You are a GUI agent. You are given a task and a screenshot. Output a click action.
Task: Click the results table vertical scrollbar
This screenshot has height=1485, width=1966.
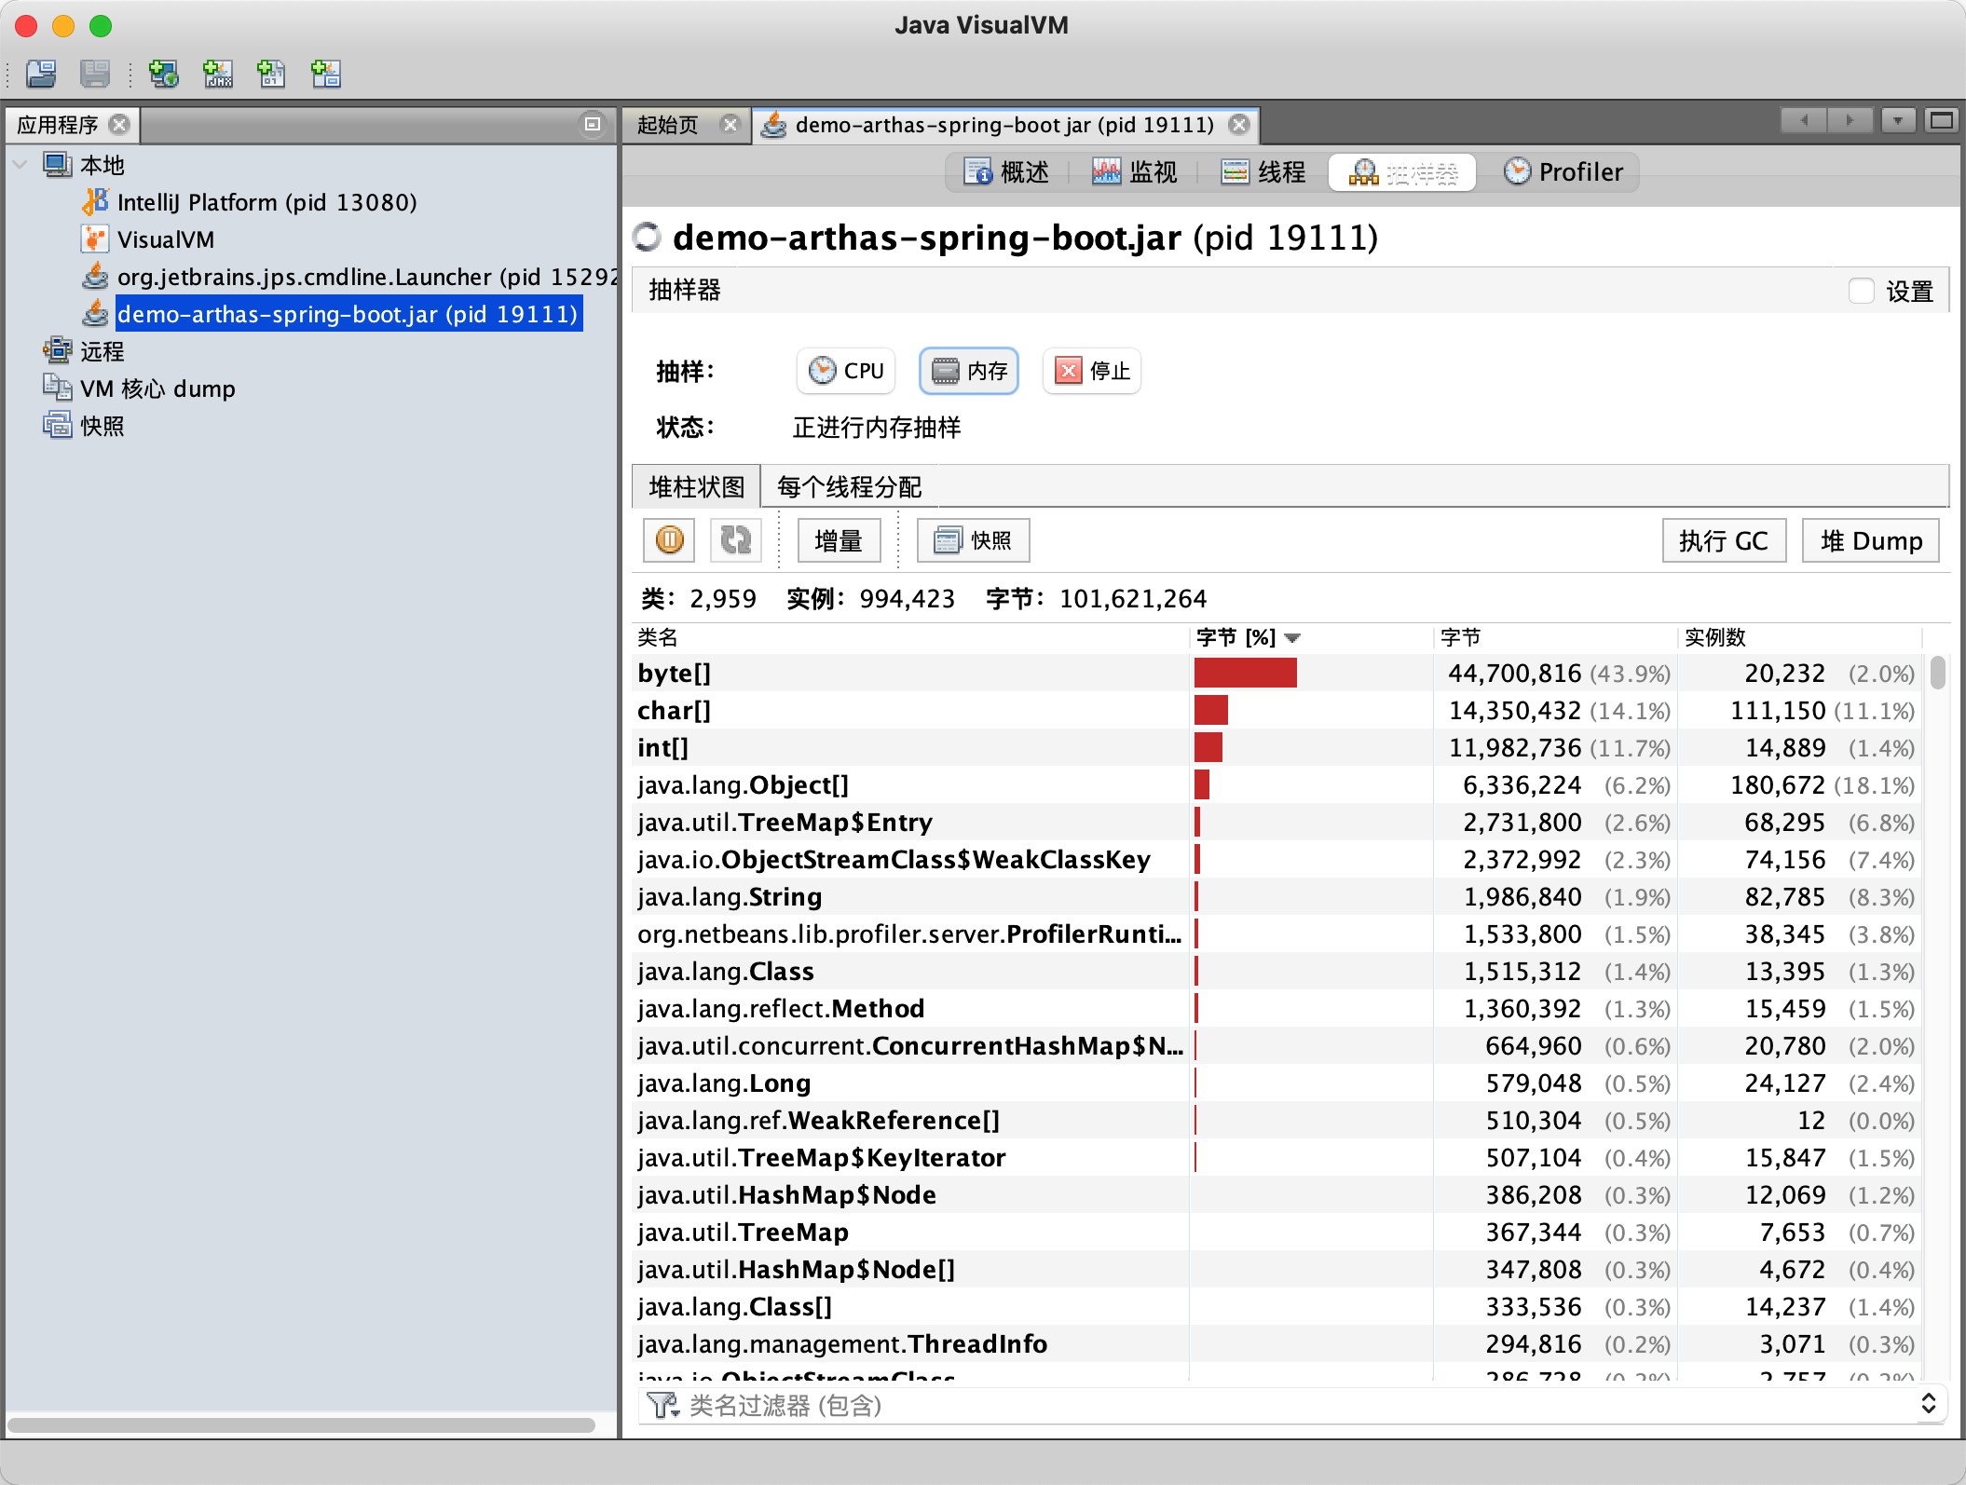(1938, 673)
